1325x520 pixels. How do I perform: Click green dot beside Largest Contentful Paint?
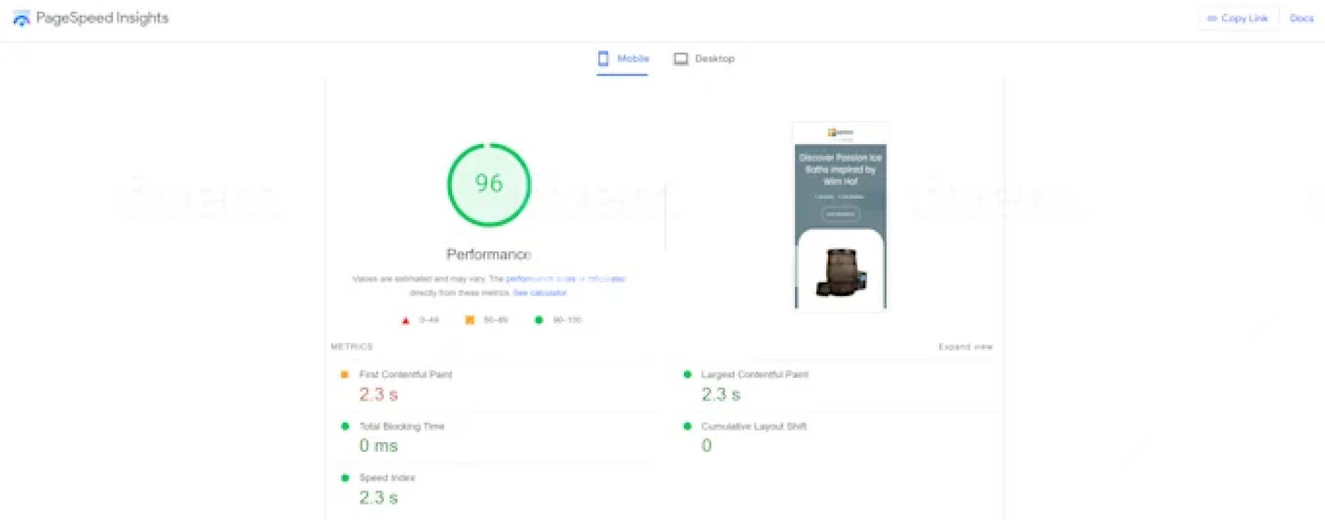(687, 374)
